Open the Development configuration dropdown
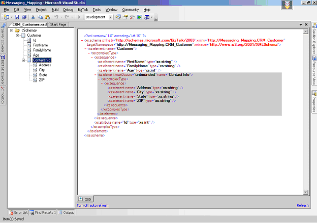This screenshot has height=223, width=317. tap(110, 17)
